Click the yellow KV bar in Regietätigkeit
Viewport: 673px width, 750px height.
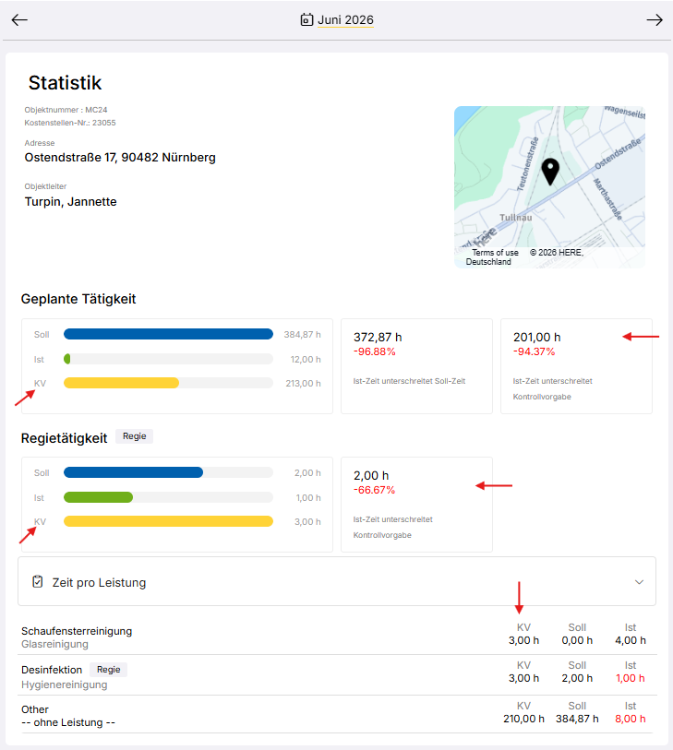169,521
